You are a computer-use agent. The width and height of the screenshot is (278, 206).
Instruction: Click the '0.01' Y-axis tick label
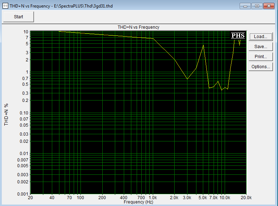point(24,154)
